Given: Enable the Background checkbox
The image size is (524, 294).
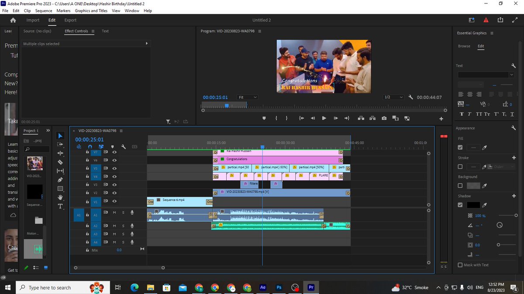Looking at the screenshot, I should coord(460,186).
